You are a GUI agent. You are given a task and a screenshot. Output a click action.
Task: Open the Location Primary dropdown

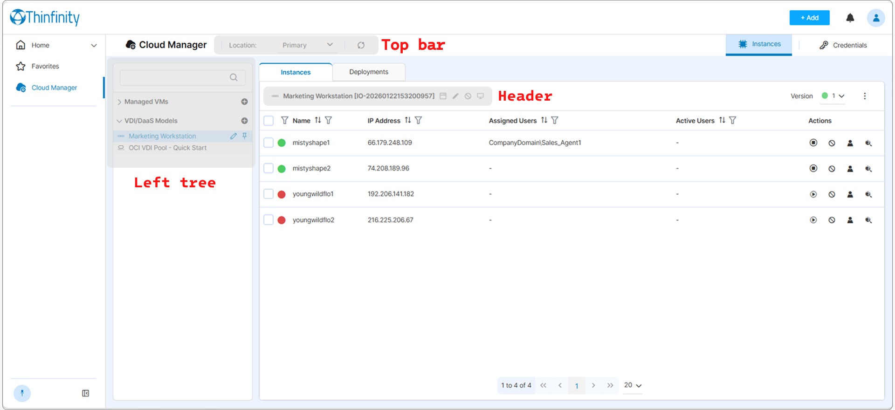307,45
